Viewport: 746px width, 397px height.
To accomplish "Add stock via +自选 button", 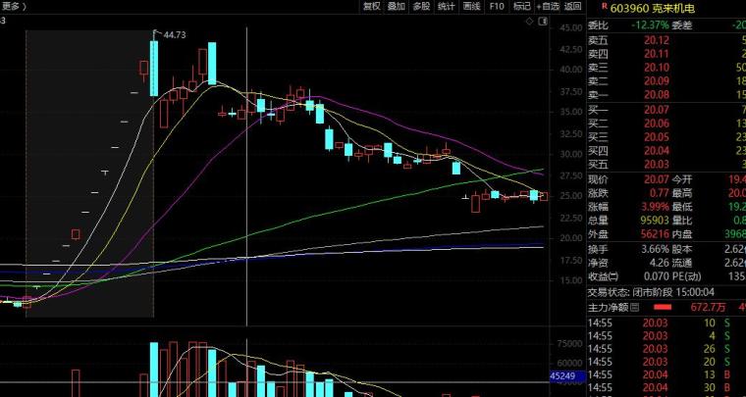I will point(547,6).
